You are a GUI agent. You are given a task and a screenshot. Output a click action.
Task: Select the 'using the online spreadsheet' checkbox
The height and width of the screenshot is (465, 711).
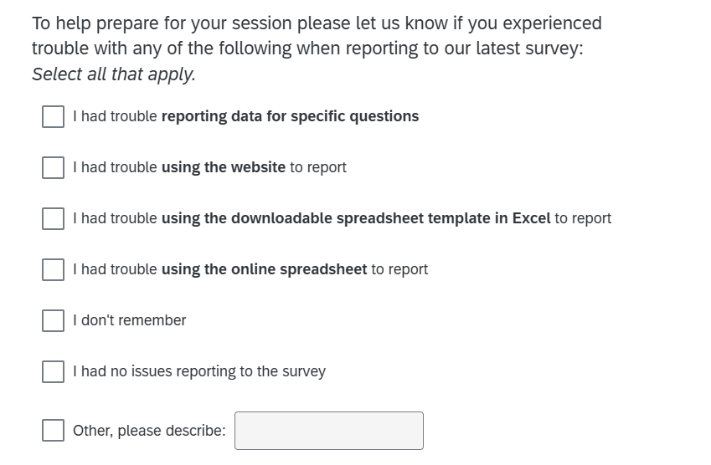point(54,269)
